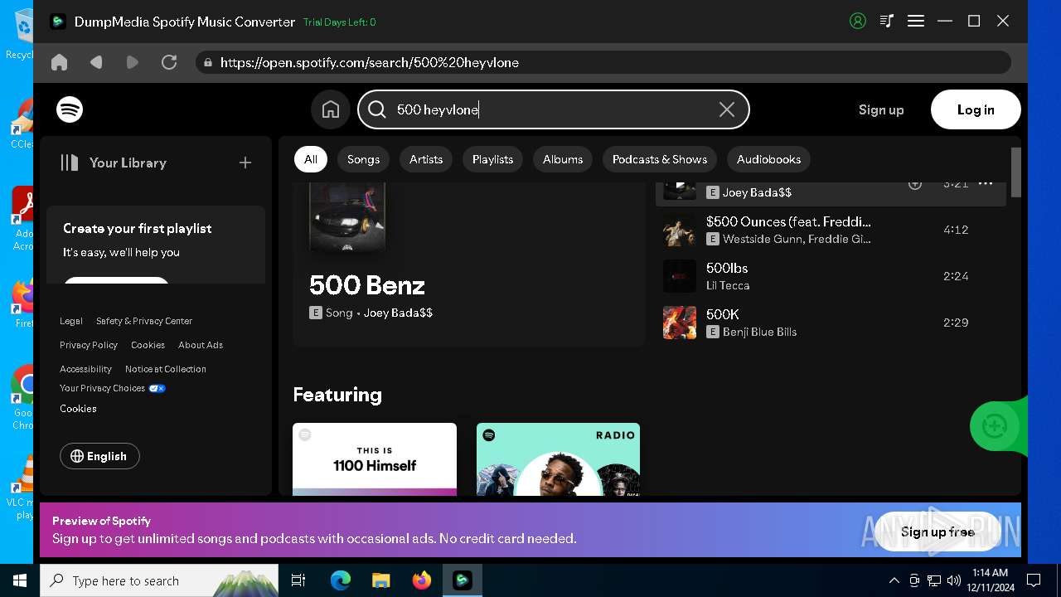Focus the Spotify search box
This screenshot has width=1061, height=597.
pos(554,109)
